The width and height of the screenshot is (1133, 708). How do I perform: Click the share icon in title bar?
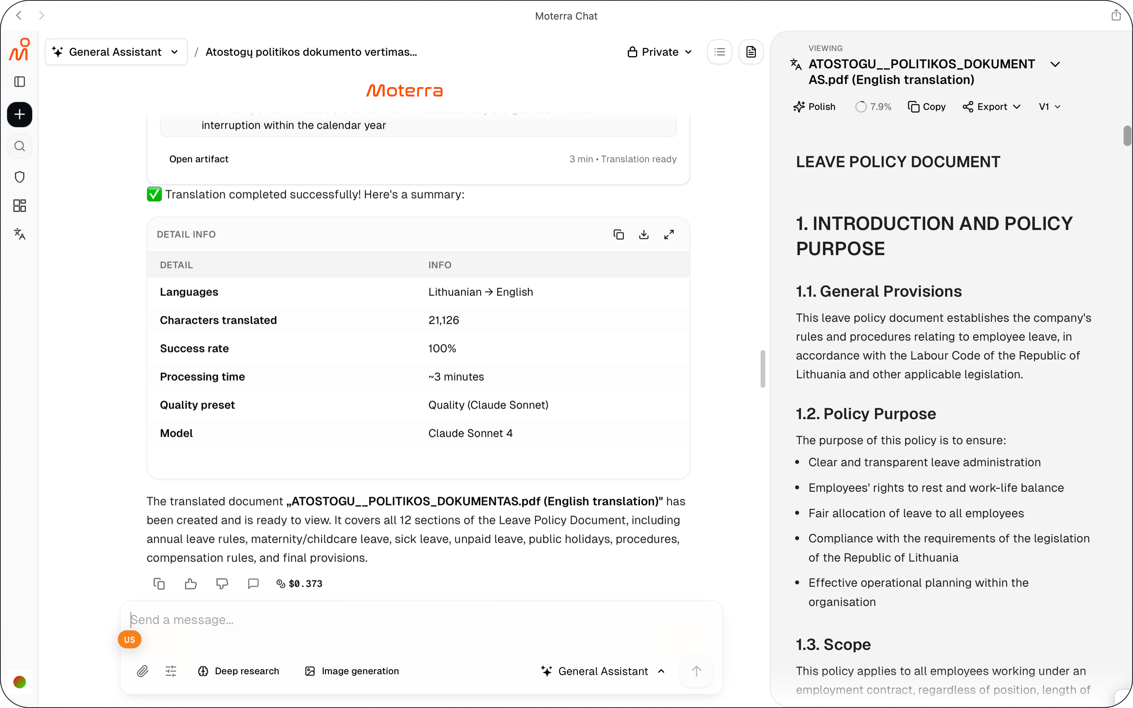click(1116, 15)
